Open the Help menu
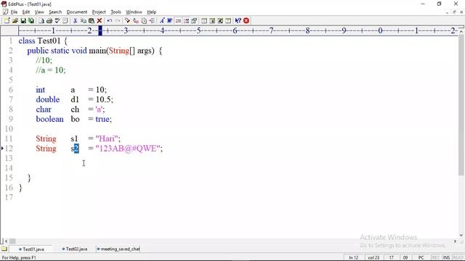This screenshot has width=465, height=261. [x=152, y=12]
